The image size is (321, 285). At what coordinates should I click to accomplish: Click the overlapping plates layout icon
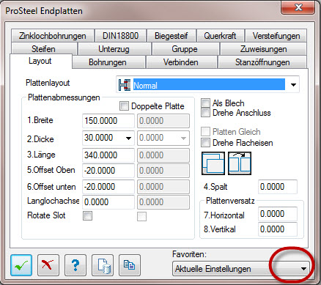click(213, 163)
